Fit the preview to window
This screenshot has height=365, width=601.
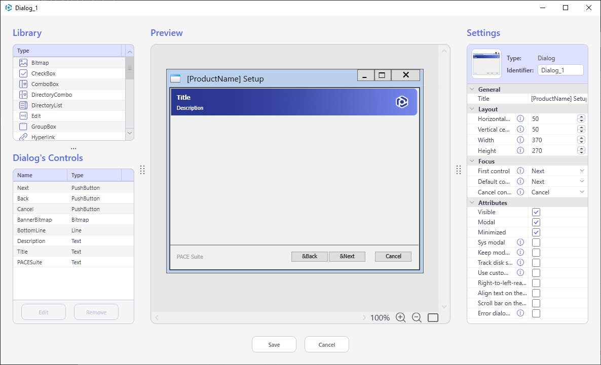(x=433, y=317)
